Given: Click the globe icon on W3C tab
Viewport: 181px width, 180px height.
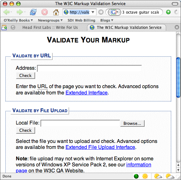Looking at the screenshot, I should pos(92,28).
